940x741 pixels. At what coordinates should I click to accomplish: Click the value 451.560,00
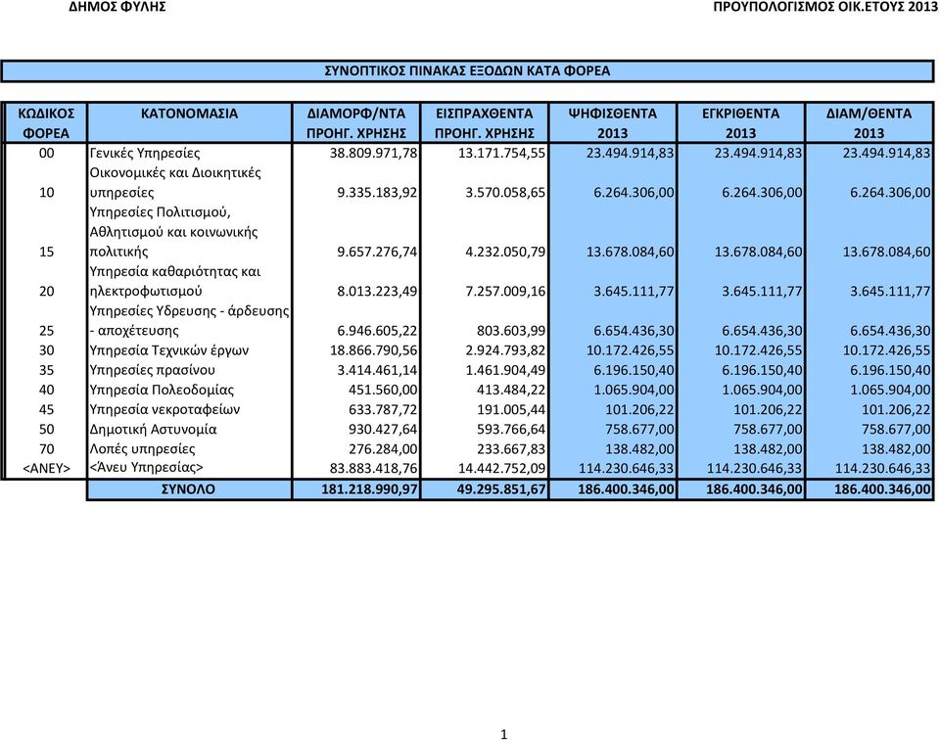(x=383, y=391)
